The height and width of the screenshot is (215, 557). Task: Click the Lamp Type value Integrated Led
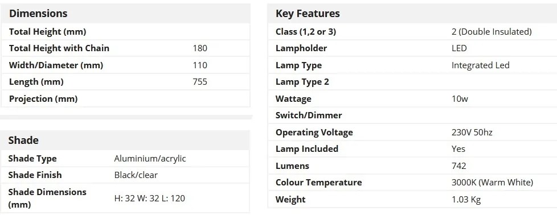(480, 65)
